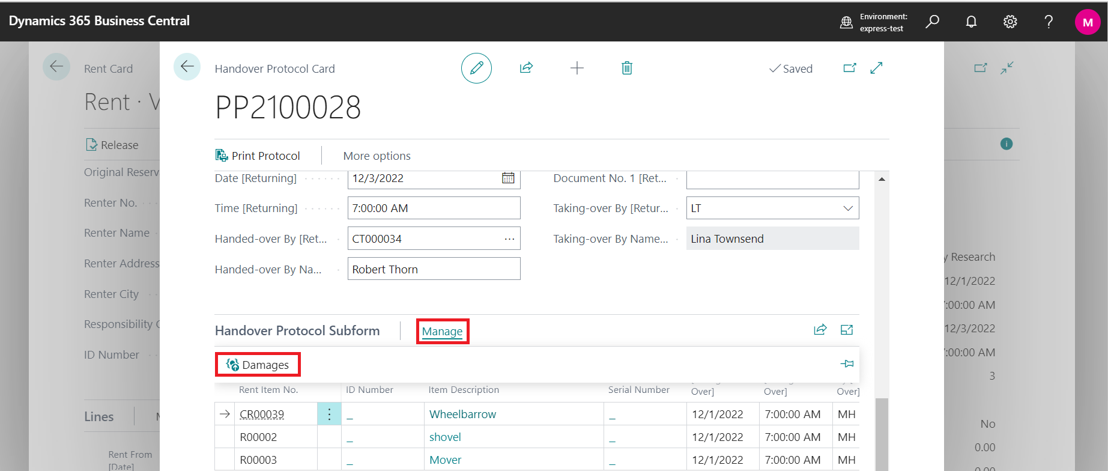Viewport: 1108px width, 471px height.
Task: Open lookup for Handed-over By field
Action: (x=509, y=239)
